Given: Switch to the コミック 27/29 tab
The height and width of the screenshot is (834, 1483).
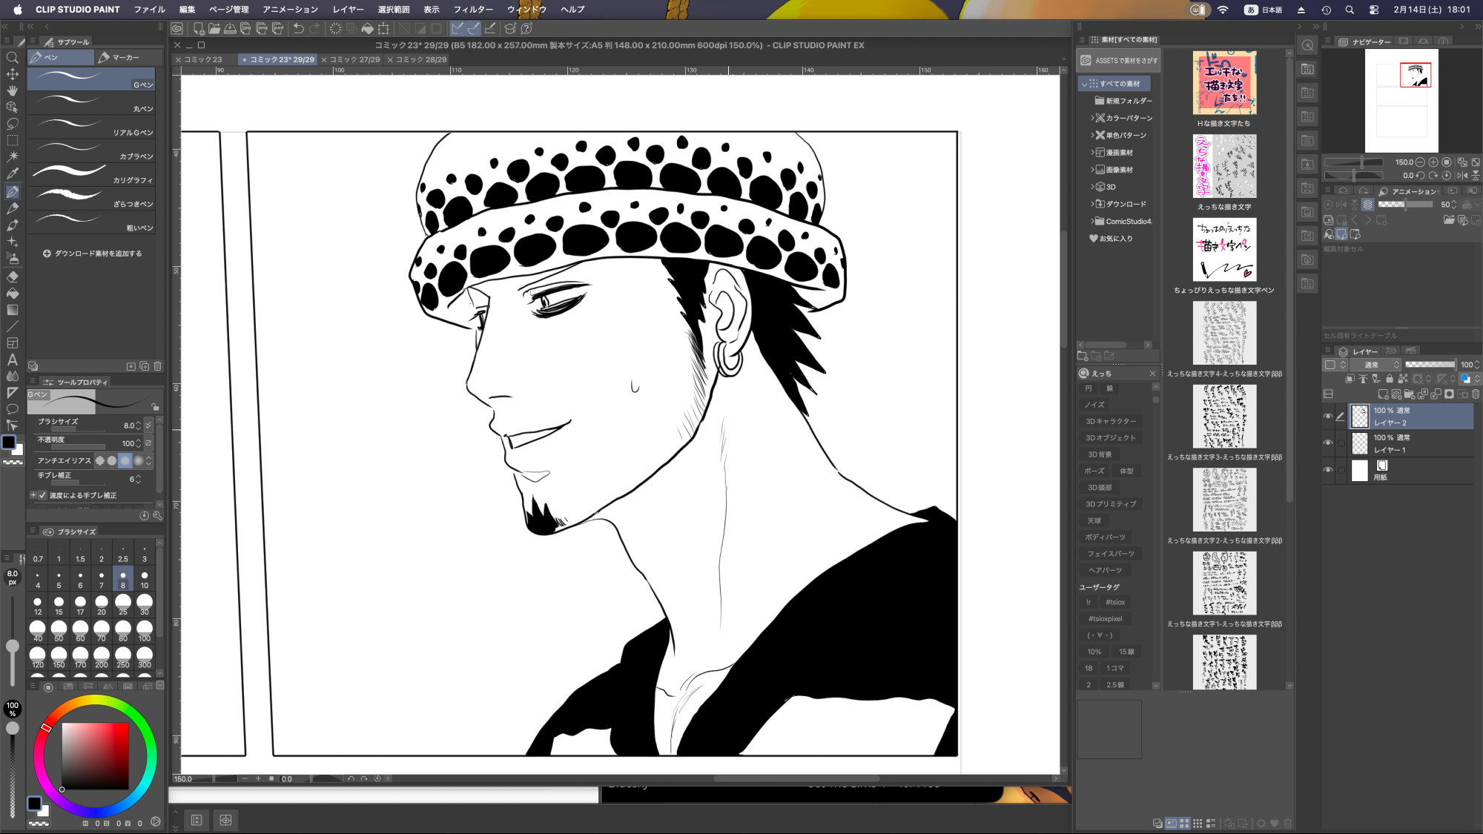Looking at the screenshot, I should [x=354, y=59].
